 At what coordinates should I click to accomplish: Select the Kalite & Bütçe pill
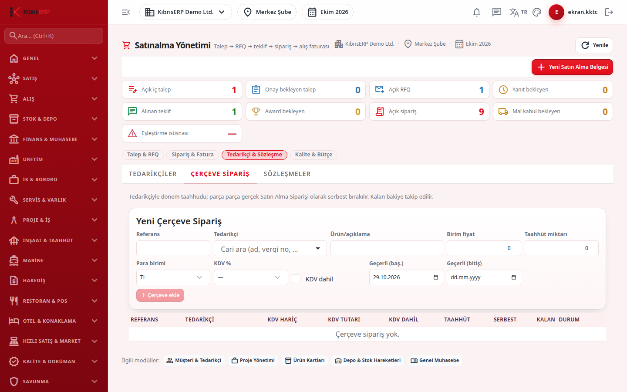[313, 155]
